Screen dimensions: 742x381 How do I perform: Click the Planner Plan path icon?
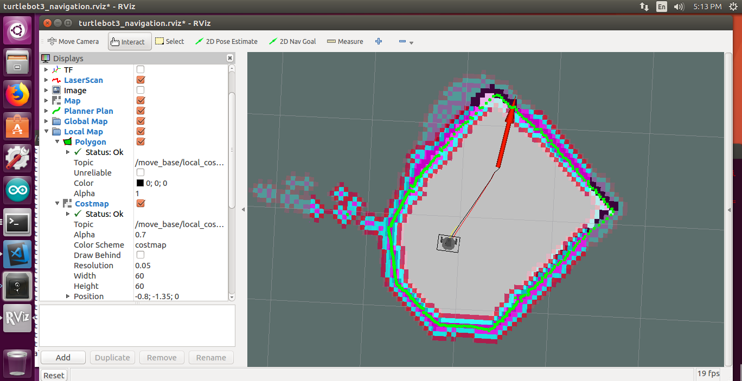pyautogui.click(x=57, y=111)
